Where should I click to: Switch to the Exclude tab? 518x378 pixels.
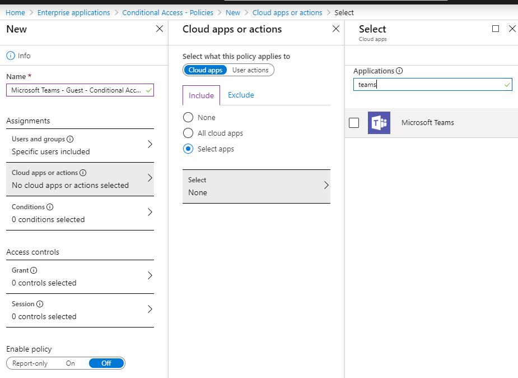(x=241, y=95)
